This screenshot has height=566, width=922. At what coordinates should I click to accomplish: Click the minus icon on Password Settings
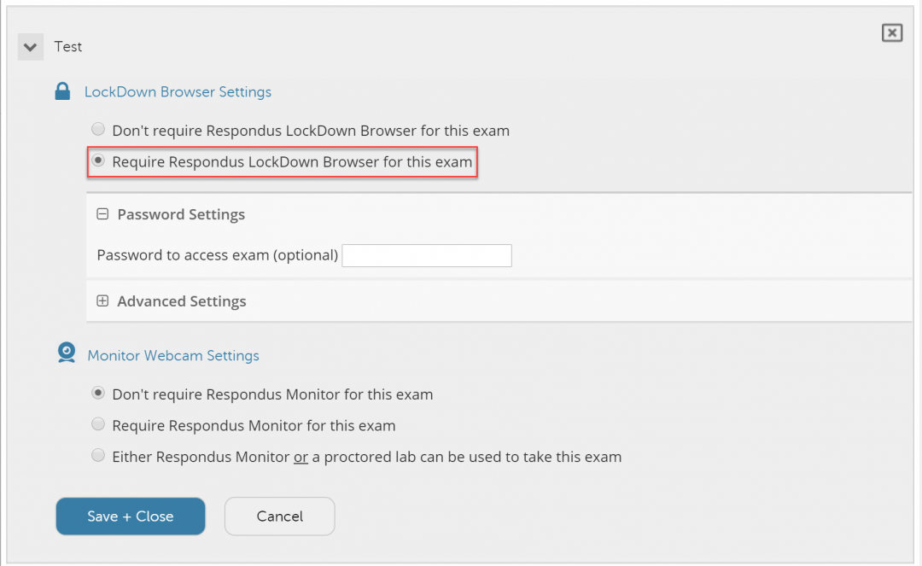pyautogui.click(x=102, y=214)
